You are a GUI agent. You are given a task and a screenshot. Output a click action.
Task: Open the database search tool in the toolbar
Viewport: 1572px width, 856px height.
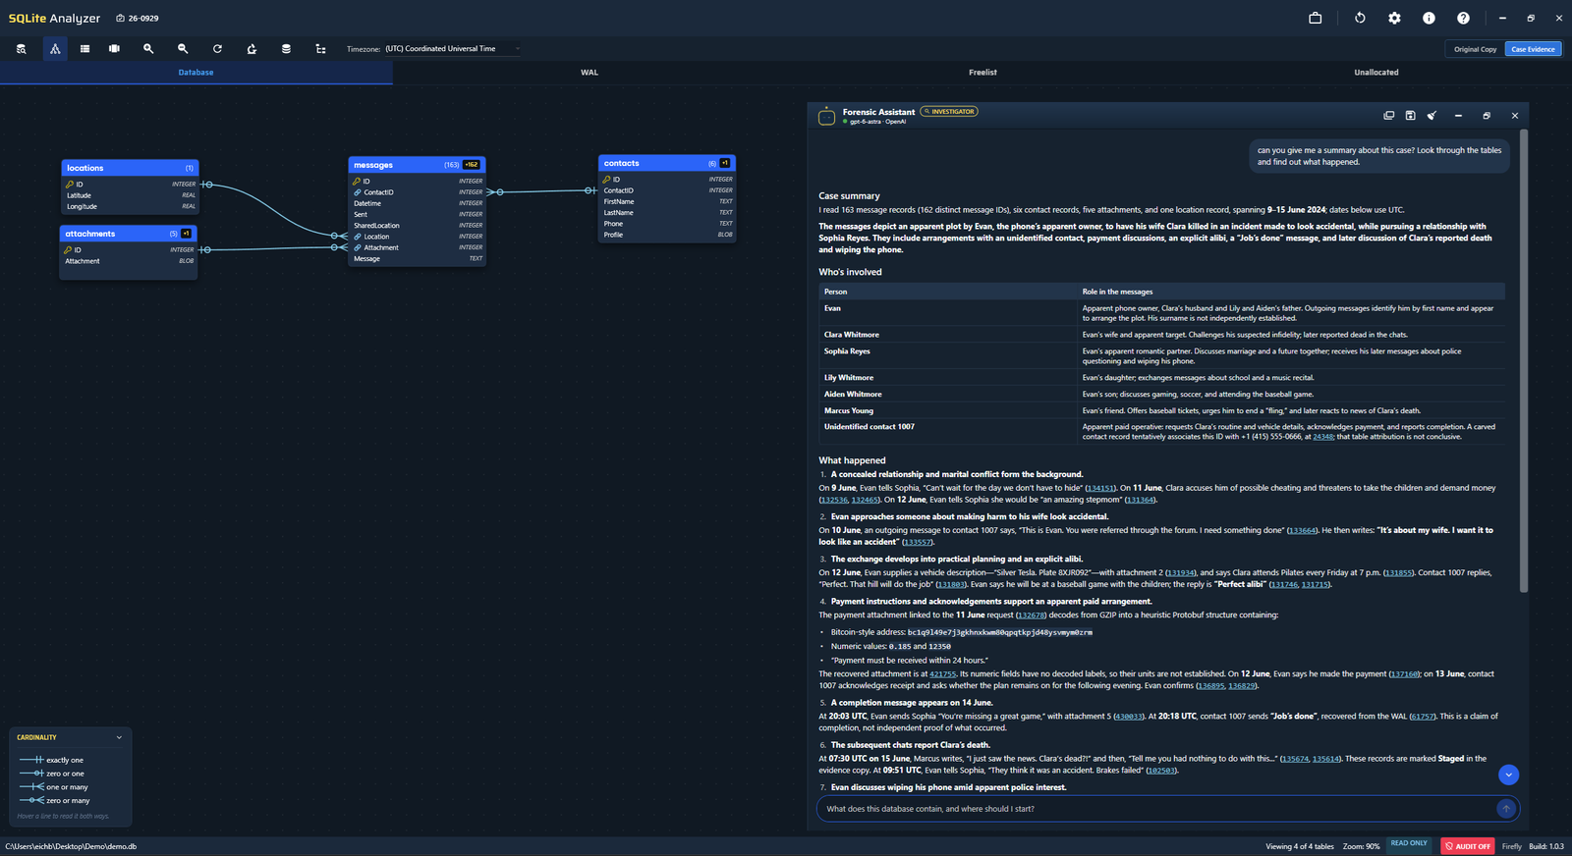click(21, 49)
